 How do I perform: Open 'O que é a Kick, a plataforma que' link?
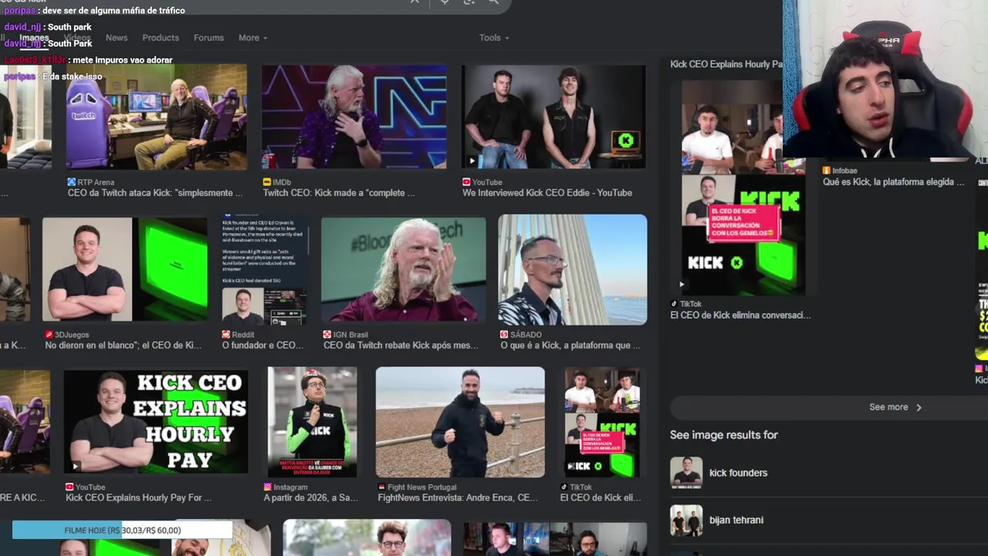click(x=570, y=345)
